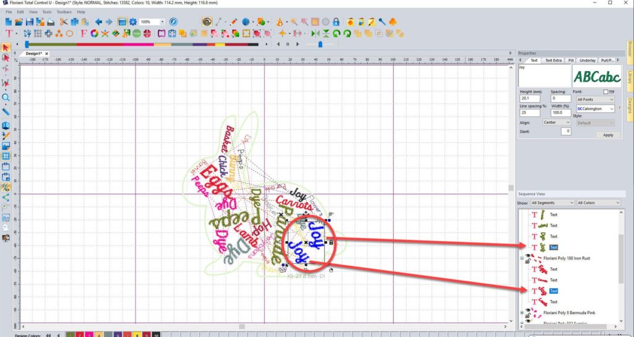634x337 pixels.
Task: Toggle grid icon in left sidebar
Action: [6, 156]
